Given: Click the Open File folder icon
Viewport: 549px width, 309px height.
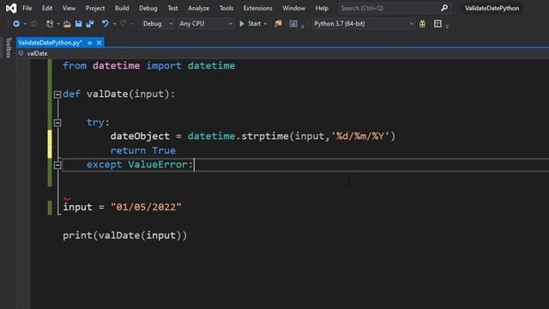Looking at the screenshot, I should coord(67,24).
